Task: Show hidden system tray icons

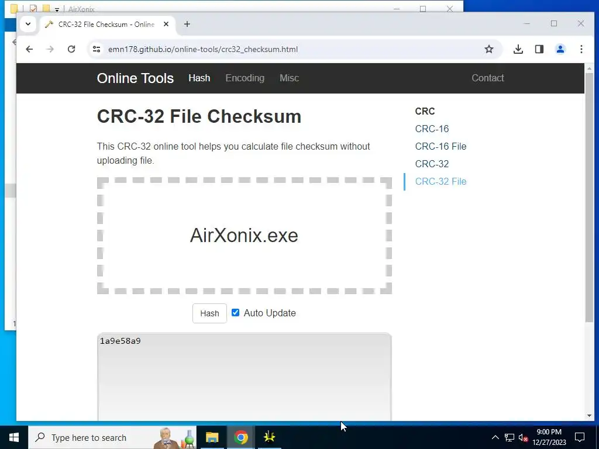Action: click(x=495, y=437)
